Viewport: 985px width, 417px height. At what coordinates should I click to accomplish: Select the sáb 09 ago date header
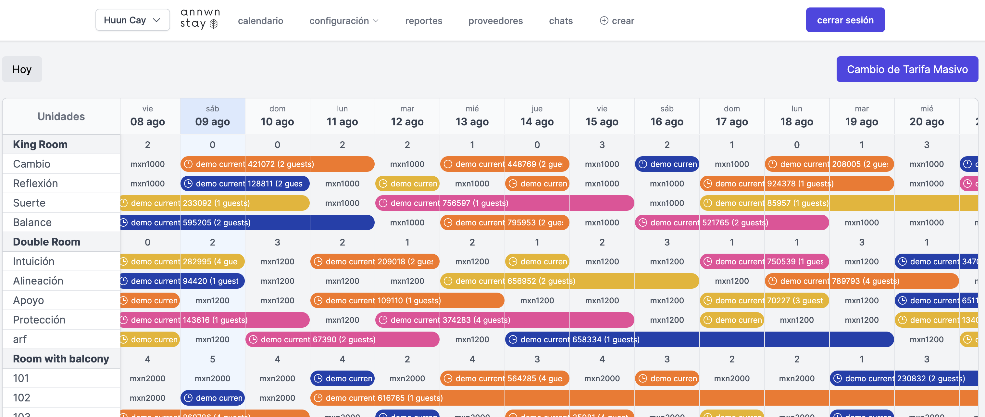[x=212, y=116]
